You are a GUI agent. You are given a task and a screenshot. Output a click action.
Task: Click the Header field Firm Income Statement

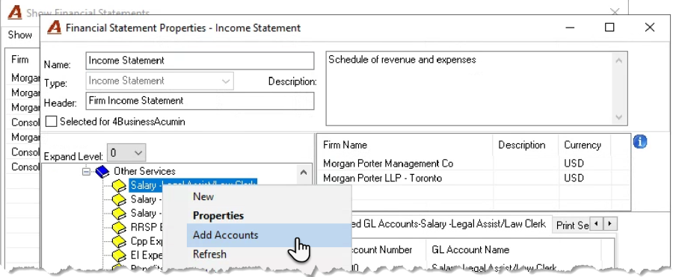(200, 101)
